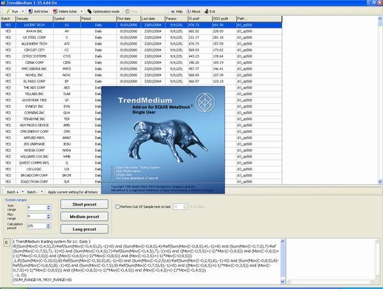This screenshot has width=383, height=289.
Task: Select the ADV MICRO DEVICE row
Action: pyautogui.click(x=51, y=125)
